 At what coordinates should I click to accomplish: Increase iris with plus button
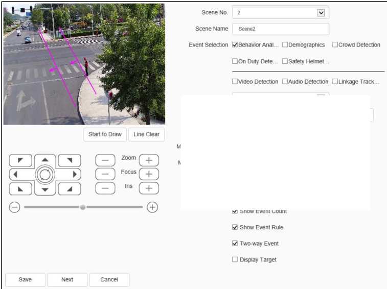coord(149,188)
